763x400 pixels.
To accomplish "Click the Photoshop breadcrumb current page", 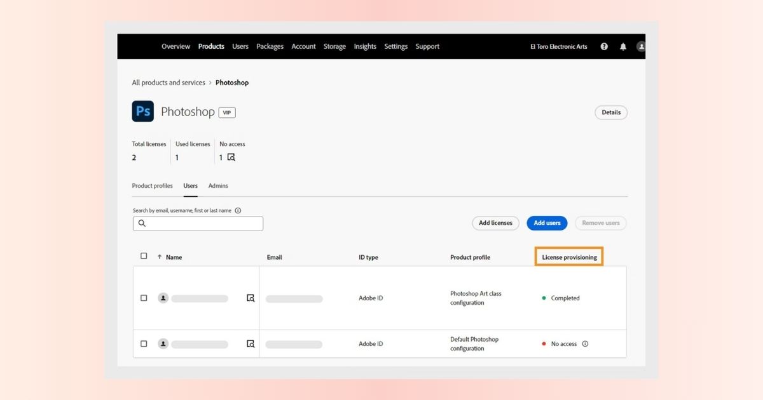I will (232, 83).
